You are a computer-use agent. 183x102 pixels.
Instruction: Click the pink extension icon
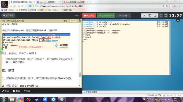(x=175, y=6)
